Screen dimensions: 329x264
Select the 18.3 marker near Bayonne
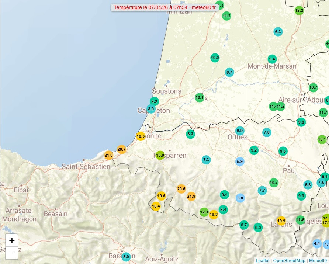point(141,136)
